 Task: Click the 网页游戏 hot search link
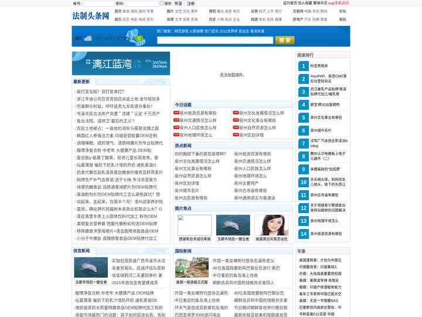pos(181,31)
